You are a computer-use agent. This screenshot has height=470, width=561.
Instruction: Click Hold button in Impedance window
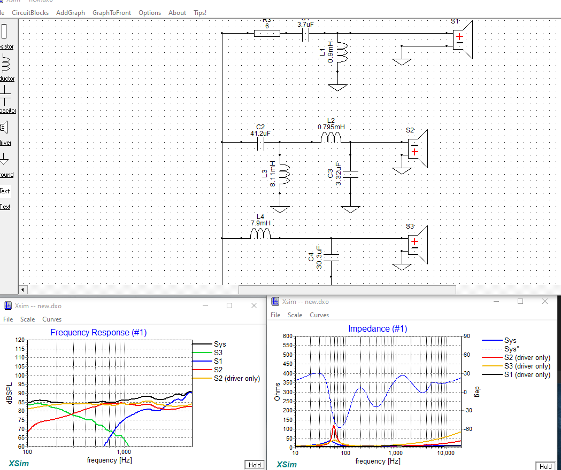point(545,466)
